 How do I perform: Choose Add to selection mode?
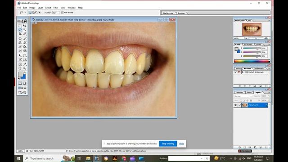point(33,13)
